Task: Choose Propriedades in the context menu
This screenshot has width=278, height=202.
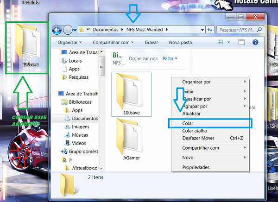Action: click(x=214, y=167)
